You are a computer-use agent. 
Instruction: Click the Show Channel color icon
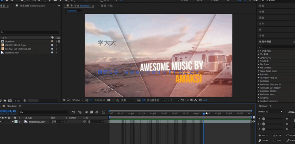[117, 100]
